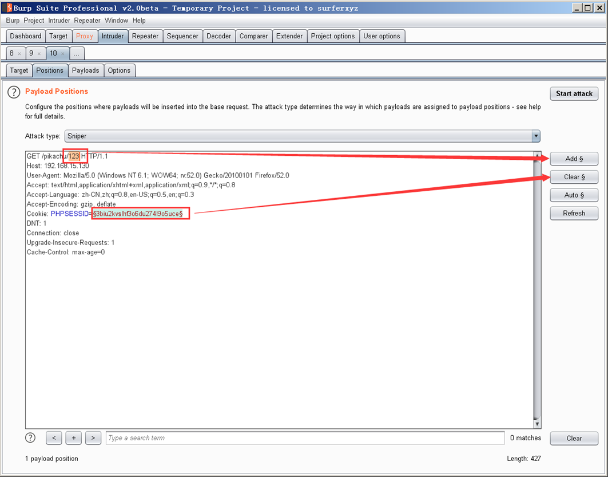Screen dimensions: 608x477
Task: Close Intruder attack tab 9
Action: coord(39,54)
